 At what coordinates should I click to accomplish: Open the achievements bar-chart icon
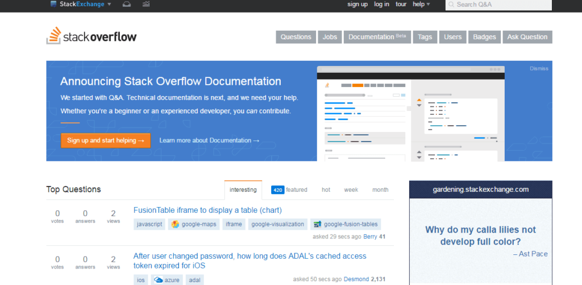tap(146, 5)
